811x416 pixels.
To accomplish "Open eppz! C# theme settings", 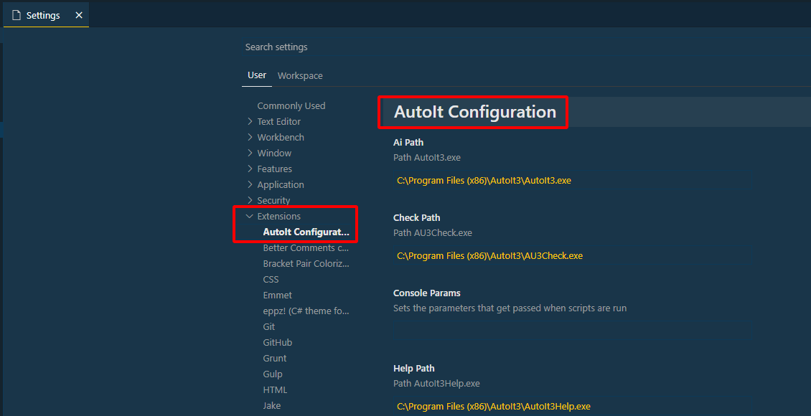I will click(306, 311).
